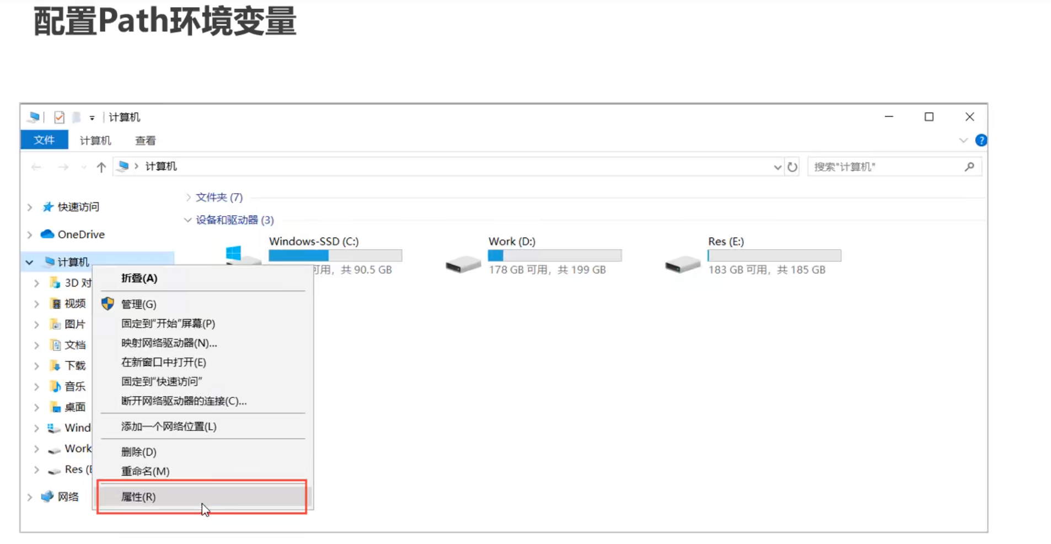Switch to the 计算机 ribbon tab
This screenshot has height=544, width=1051.
tap(95, 141)
